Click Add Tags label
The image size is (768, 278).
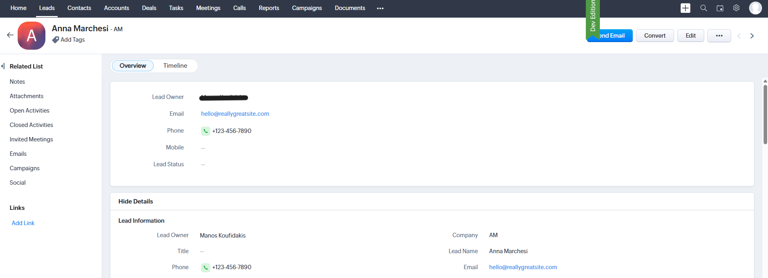tap(73, 40)
